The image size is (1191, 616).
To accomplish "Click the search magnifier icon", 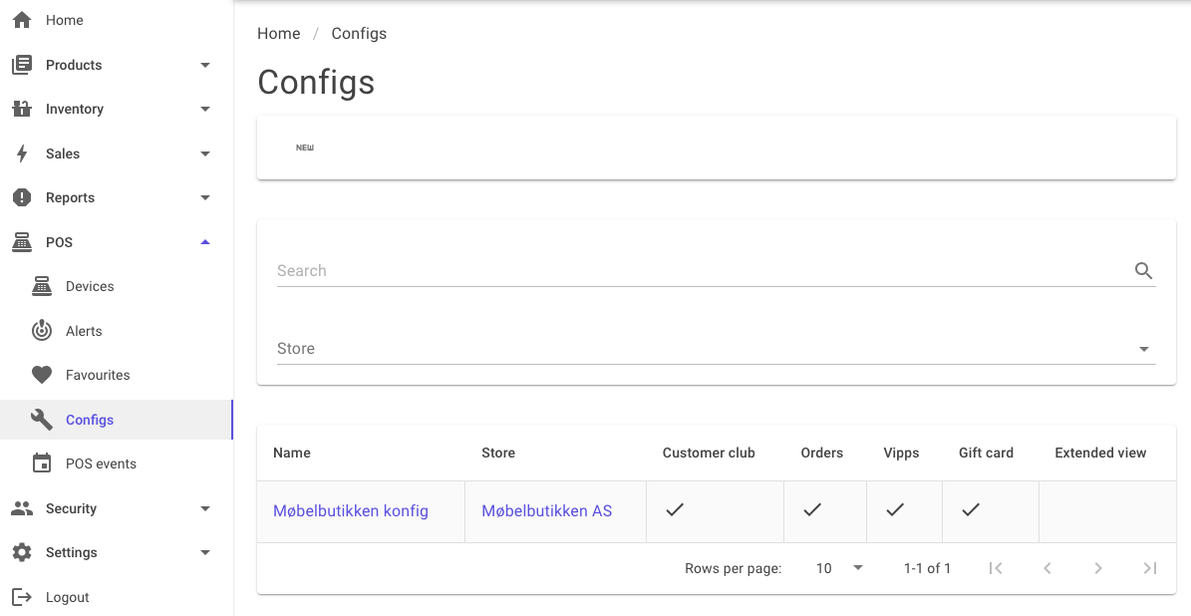I will point(1143,270).
